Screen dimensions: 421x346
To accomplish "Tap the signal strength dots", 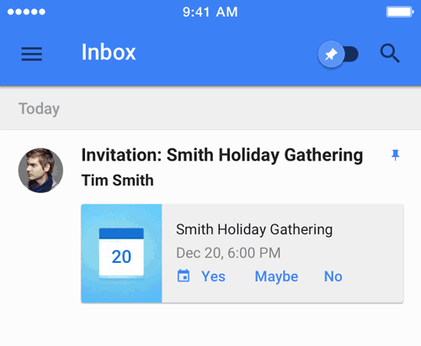I will [x=26, y=12].
